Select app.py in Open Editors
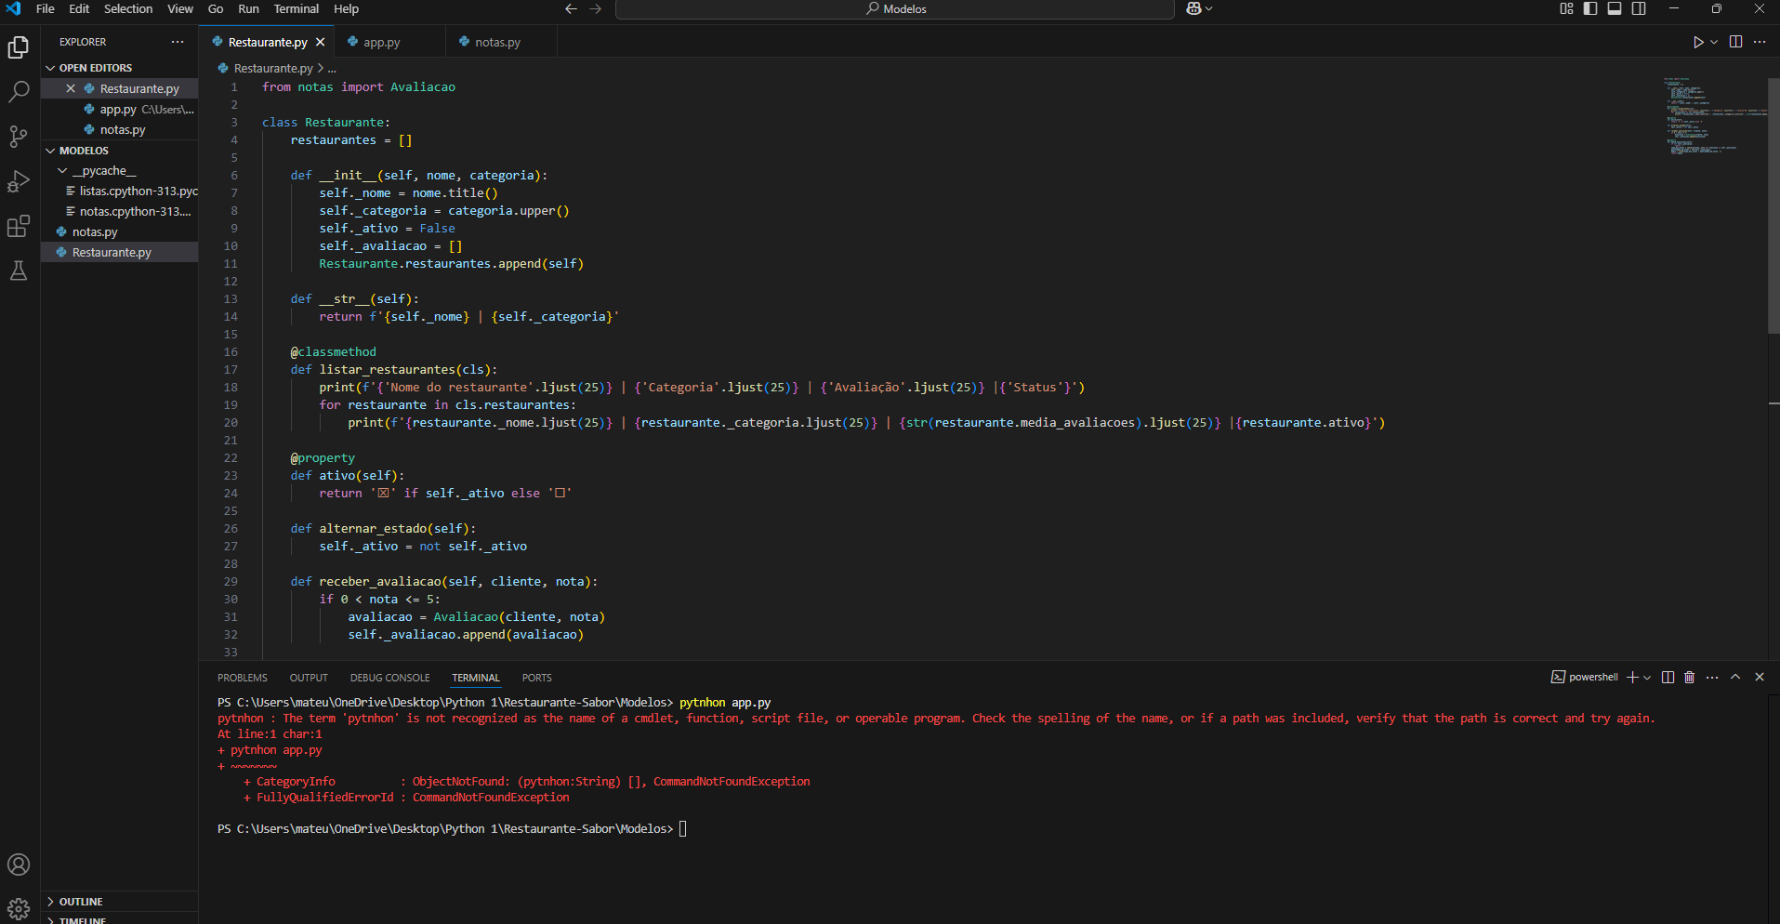 click(119, 109)
